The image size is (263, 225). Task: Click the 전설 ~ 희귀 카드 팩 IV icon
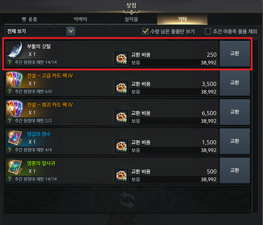pos(15,109)
